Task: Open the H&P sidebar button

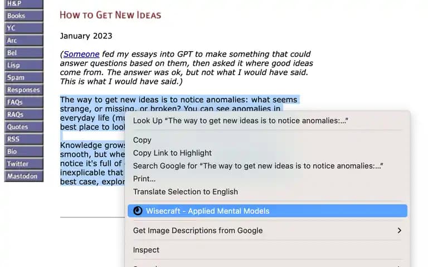Action: click(24, 4)
